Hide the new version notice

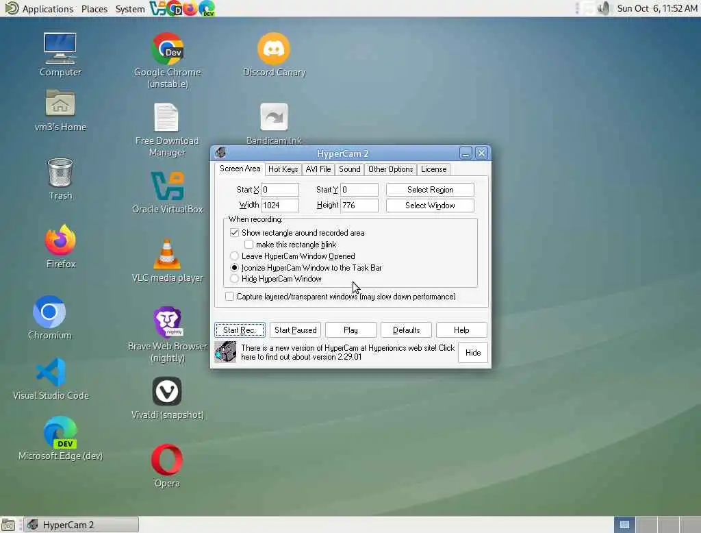(x=472, y=353)
